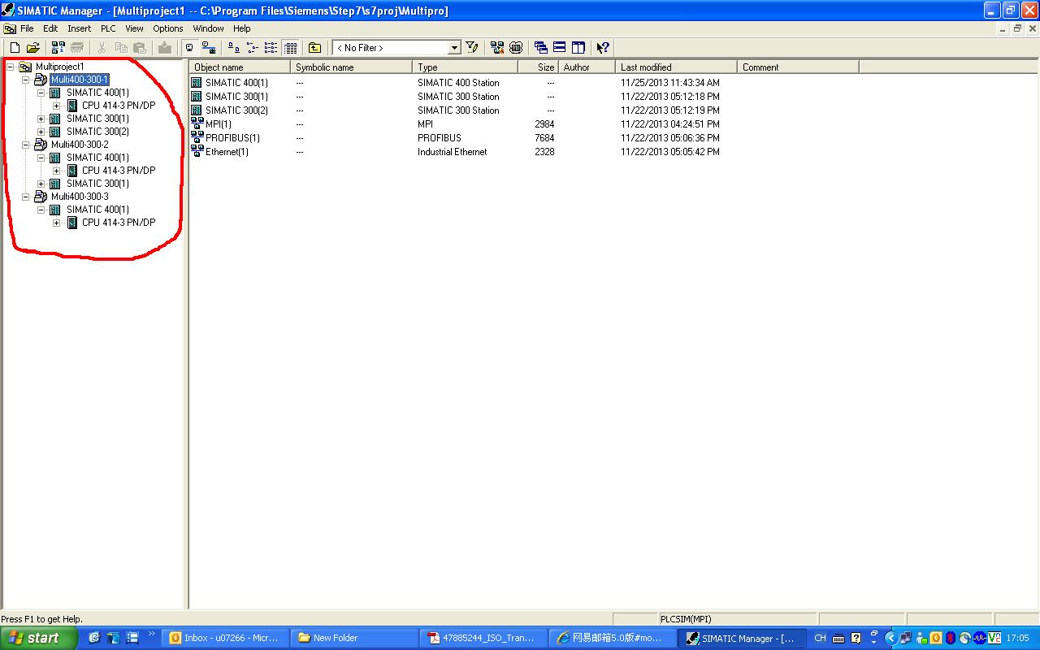The image size is (1040, 650).
Task: Open the Window menu
Action: tap(209, 28)
